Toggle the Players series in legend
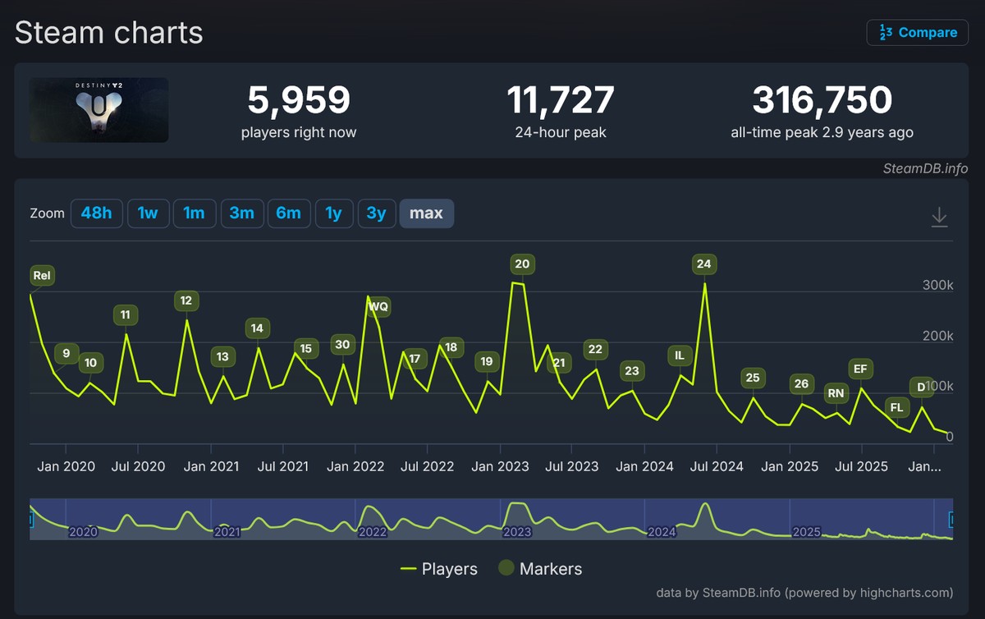This screenshot has height=619, width=985. point(438,569)
